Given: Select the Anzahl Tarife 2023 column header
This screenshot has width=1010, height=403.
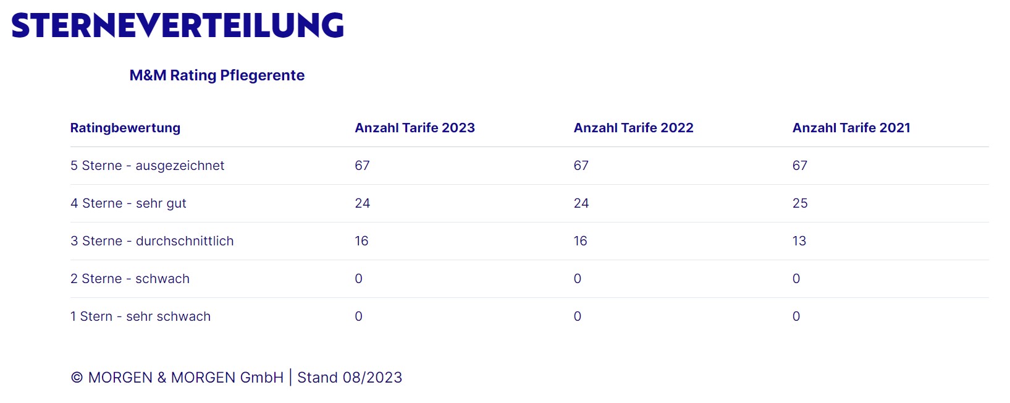Looking at the screenshot, I should tap(415, 128).
